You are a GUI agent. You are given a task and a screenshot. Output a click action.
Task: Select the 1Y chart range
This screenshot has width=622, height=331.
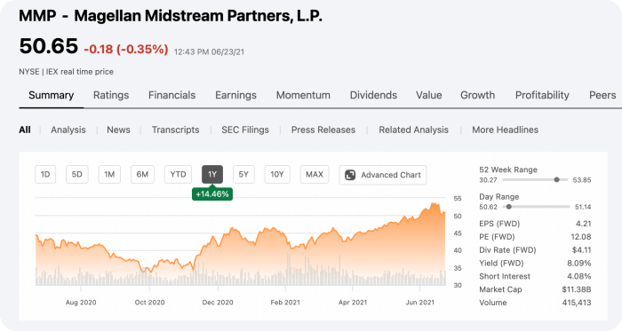point(212,175)
